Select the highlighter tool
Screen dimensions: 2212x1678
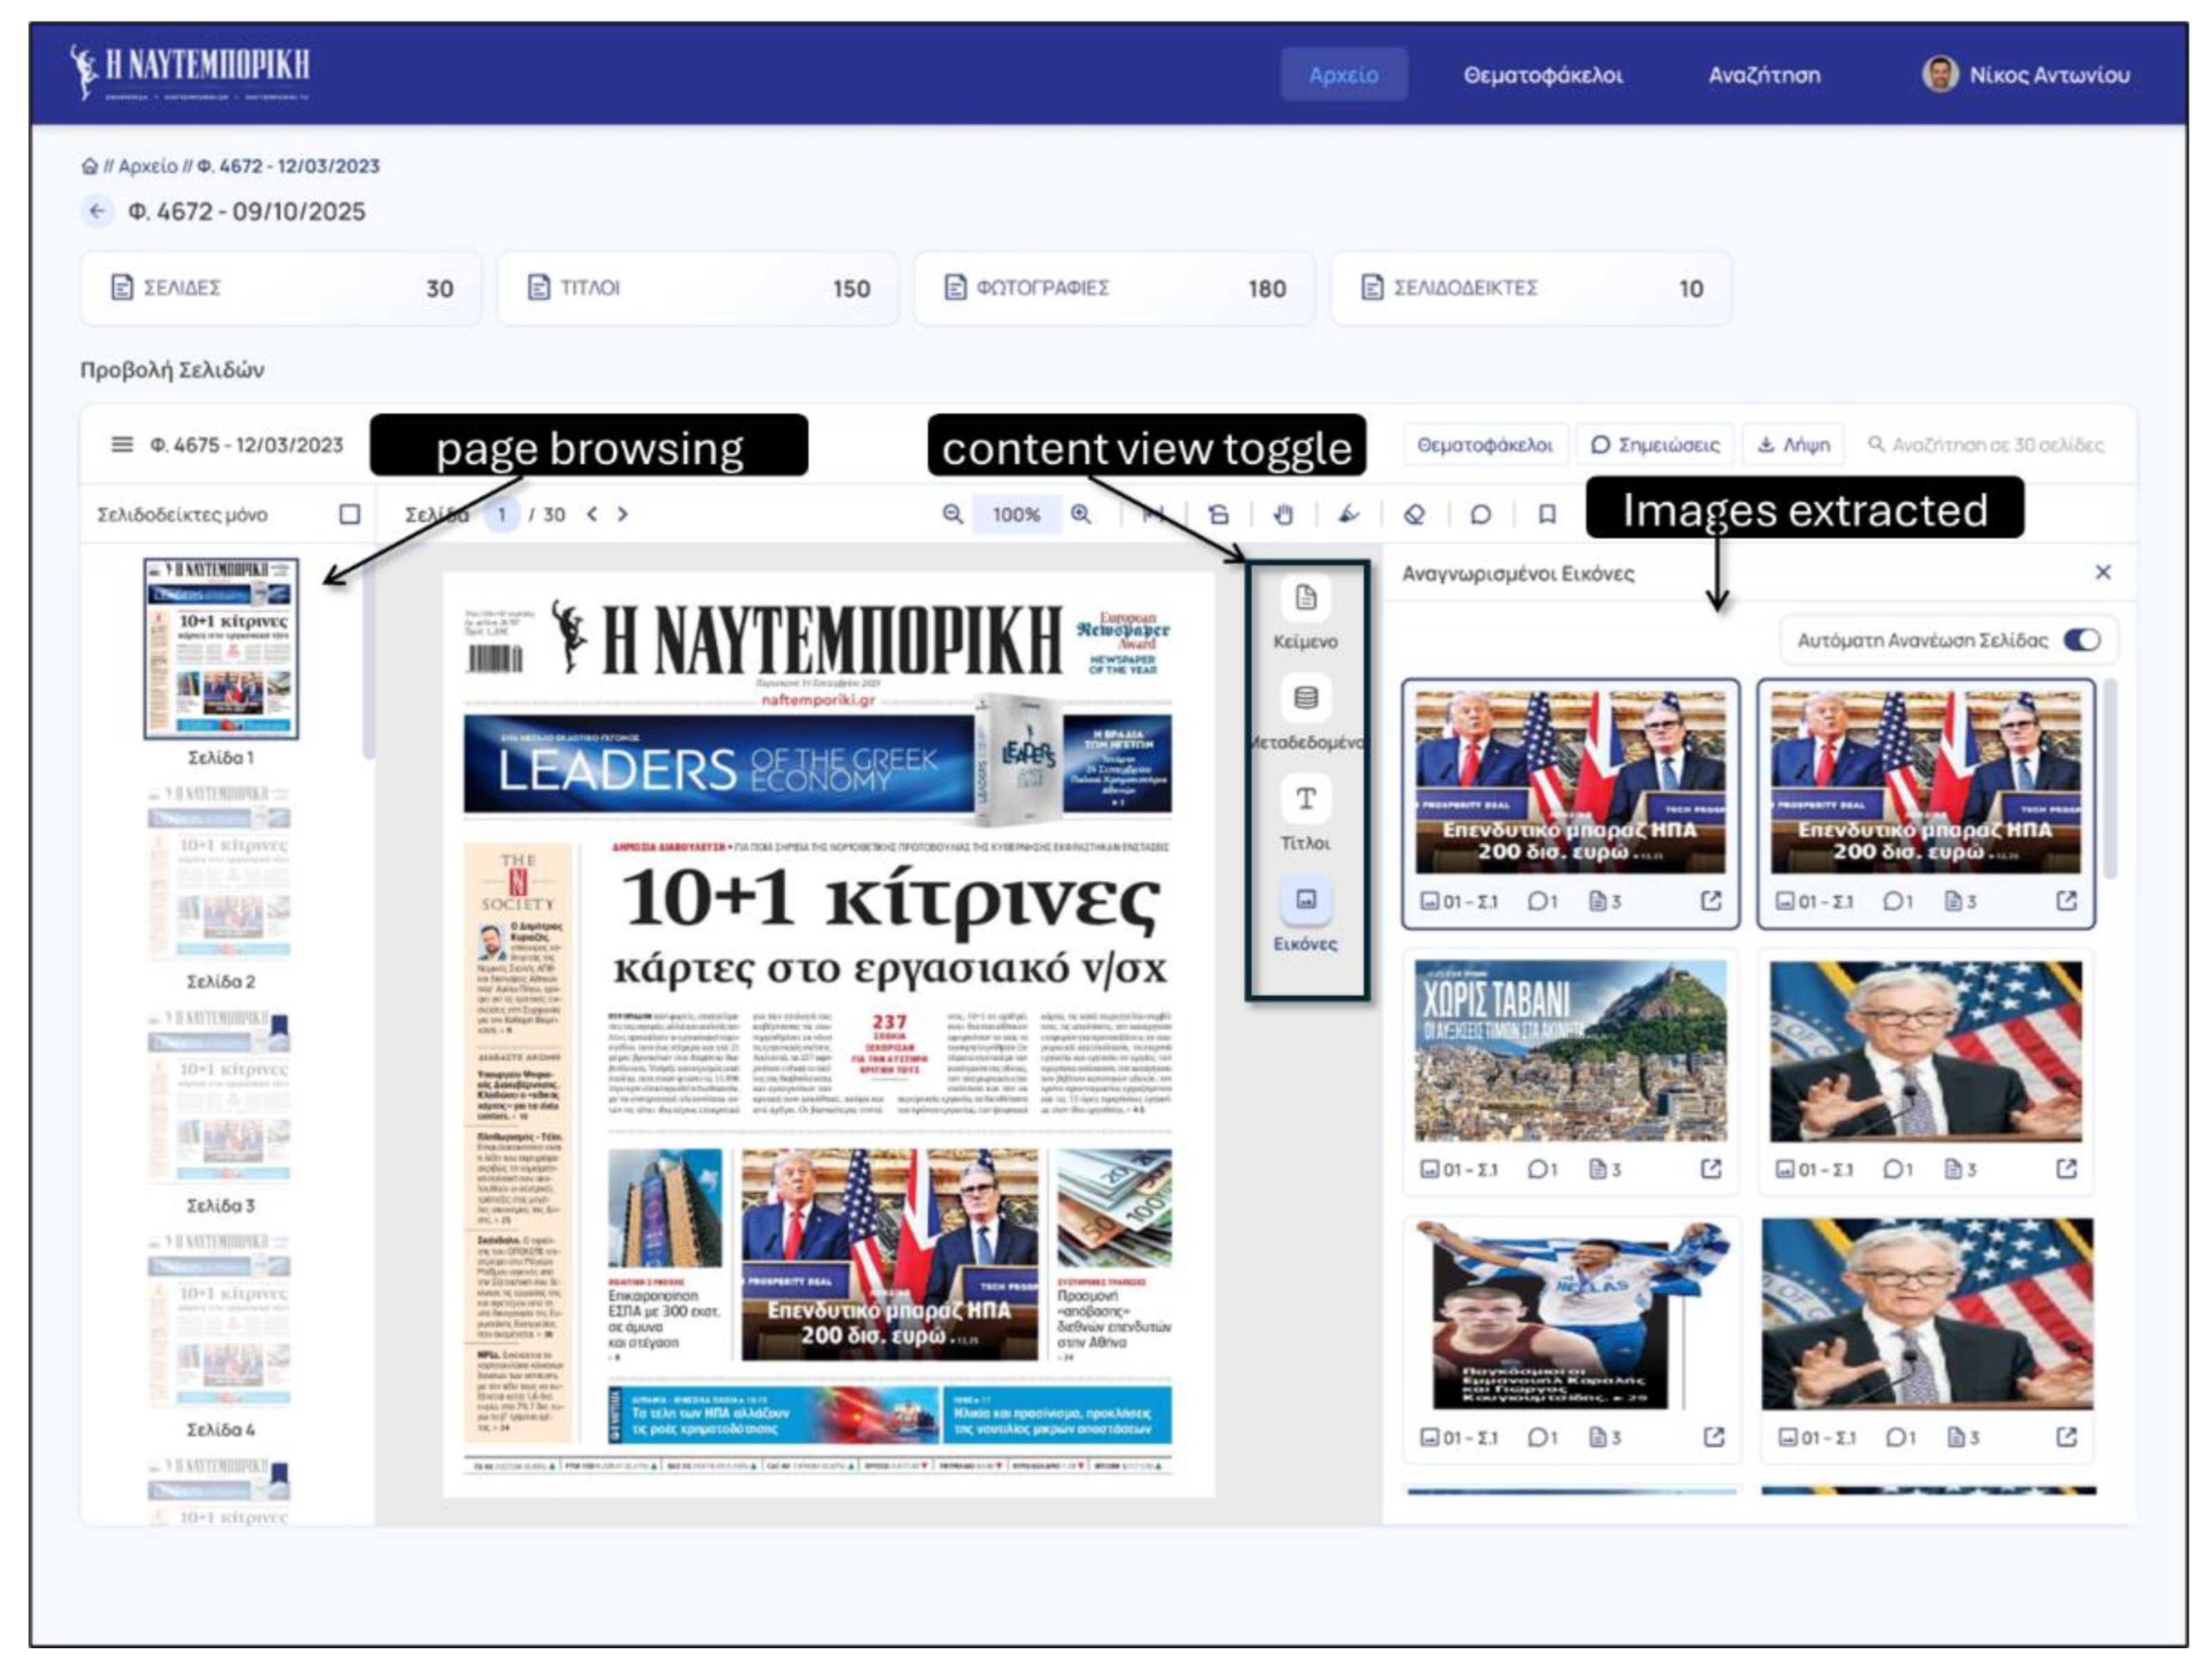pos(1349,515)
